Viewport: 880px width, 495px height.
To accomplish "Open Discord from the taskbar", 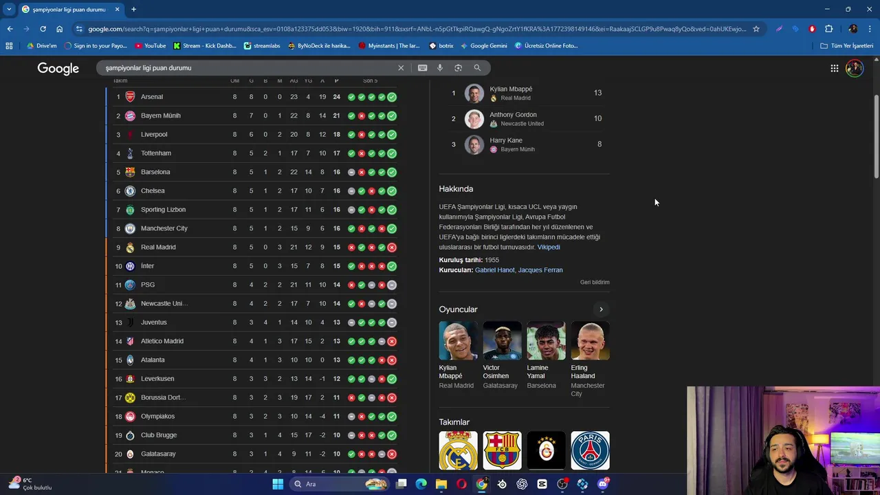I will (603, 484).
